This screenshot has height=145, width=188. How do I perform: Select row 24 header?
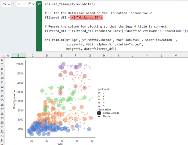point(2,140)
